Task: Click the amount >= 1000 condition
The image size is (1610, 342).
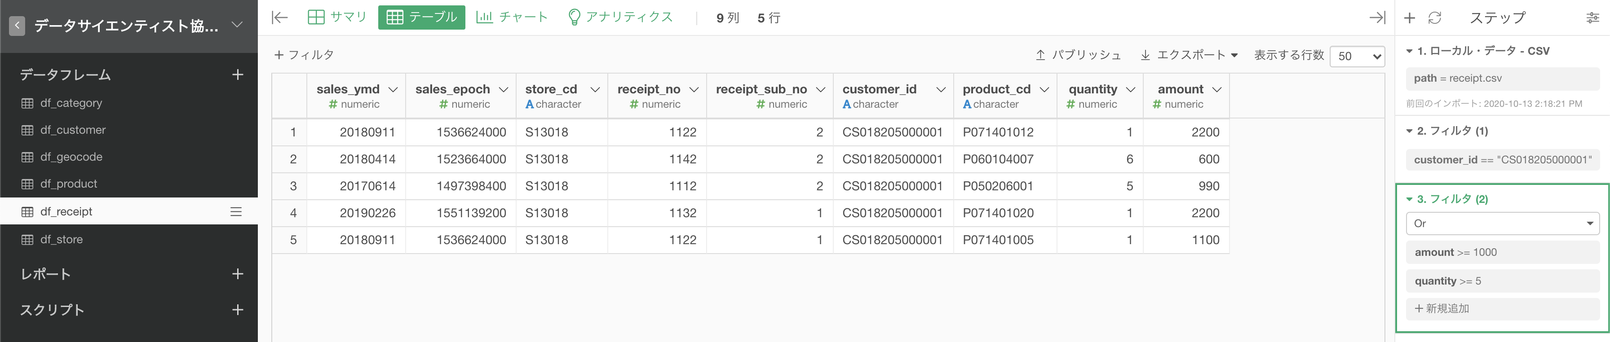Action: pos(1503,252)
